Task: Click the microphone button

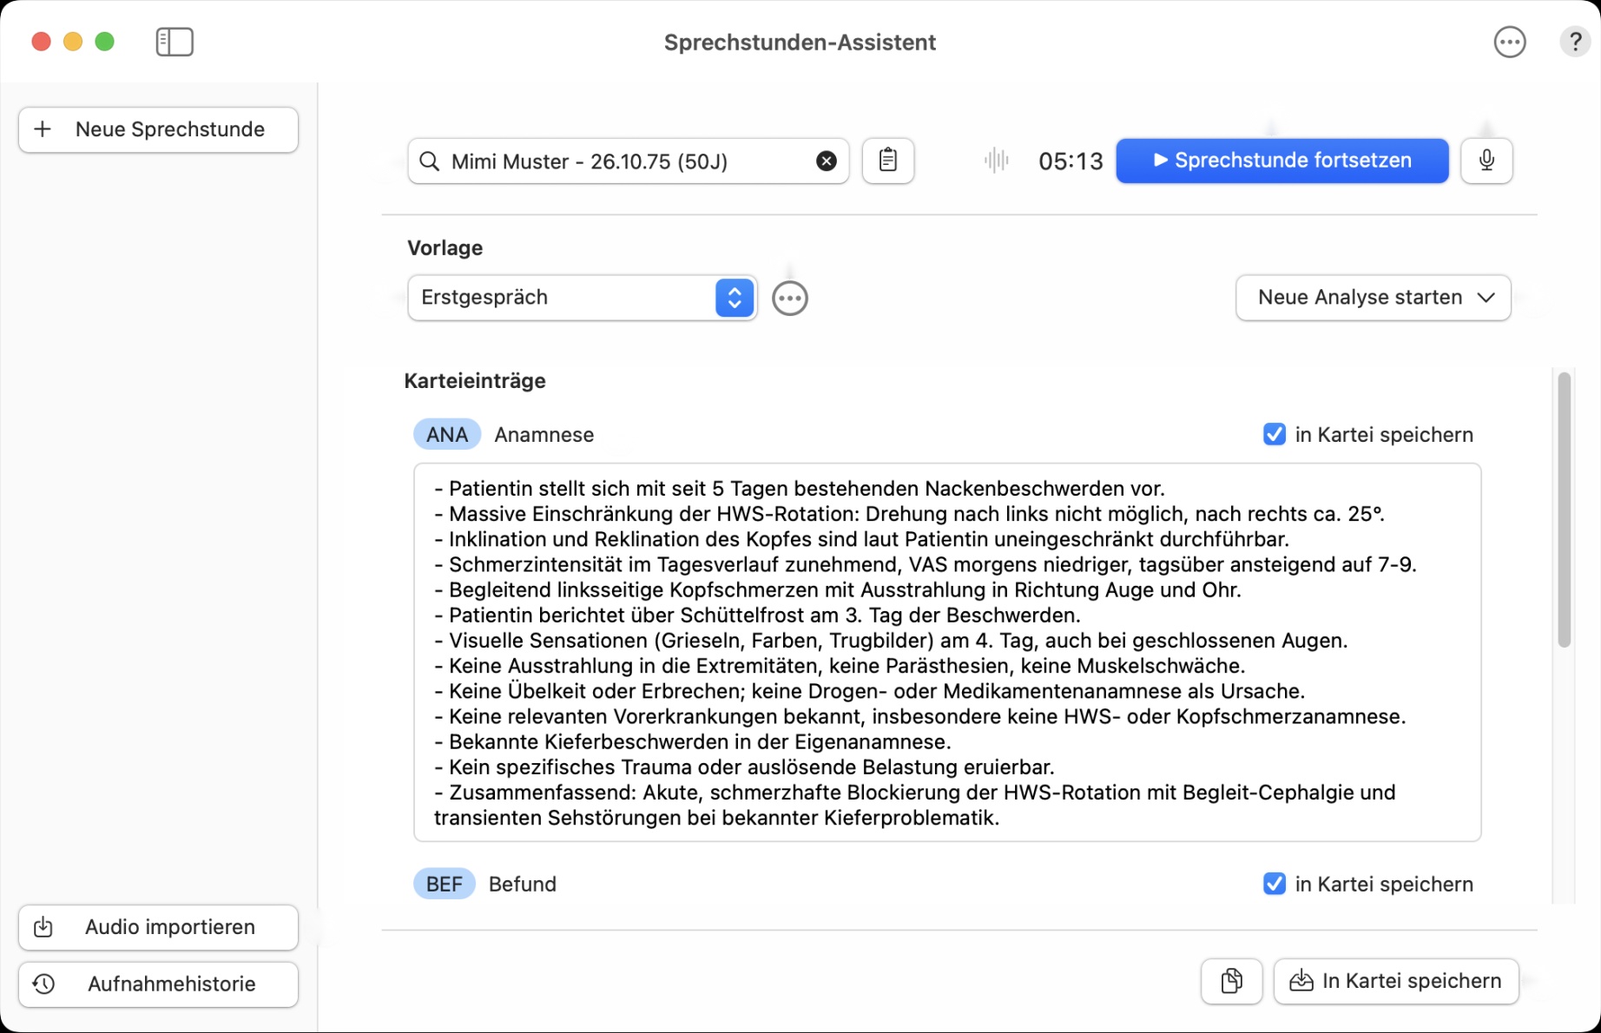Action: coord(1486,161)
